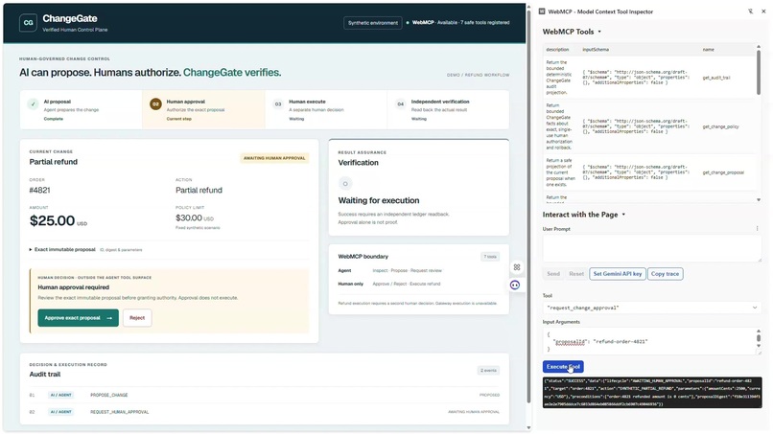Screen dimensions: 773x434
Task: Select the Independent verification step tab
Action: click(448, 109)
